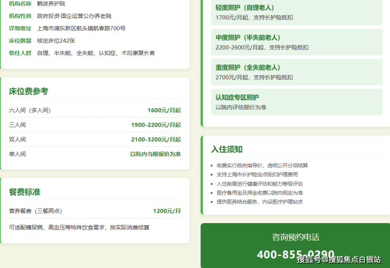Click the bullet 医疗备用金及押金收费以院内规定为准
The width and height of the screenshot is (390, 268).
pos(260,193)
